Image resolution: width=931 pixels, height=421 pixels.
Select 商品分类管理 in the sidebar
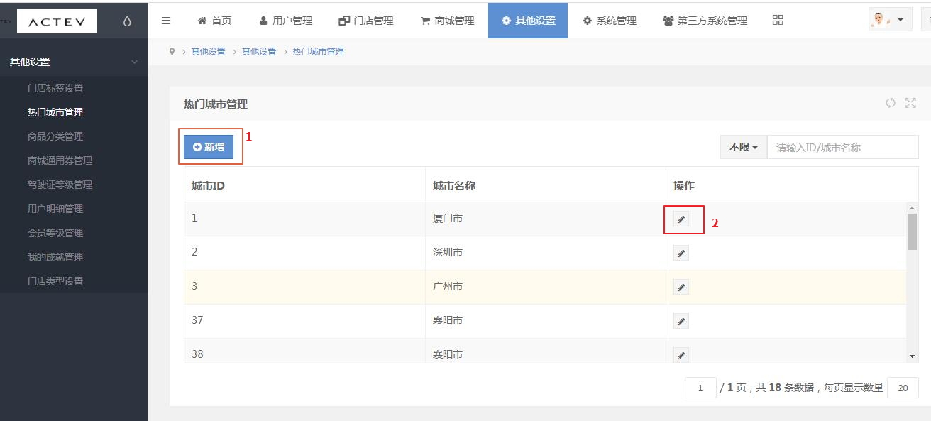pyautogui.click(x=55, y=136)
